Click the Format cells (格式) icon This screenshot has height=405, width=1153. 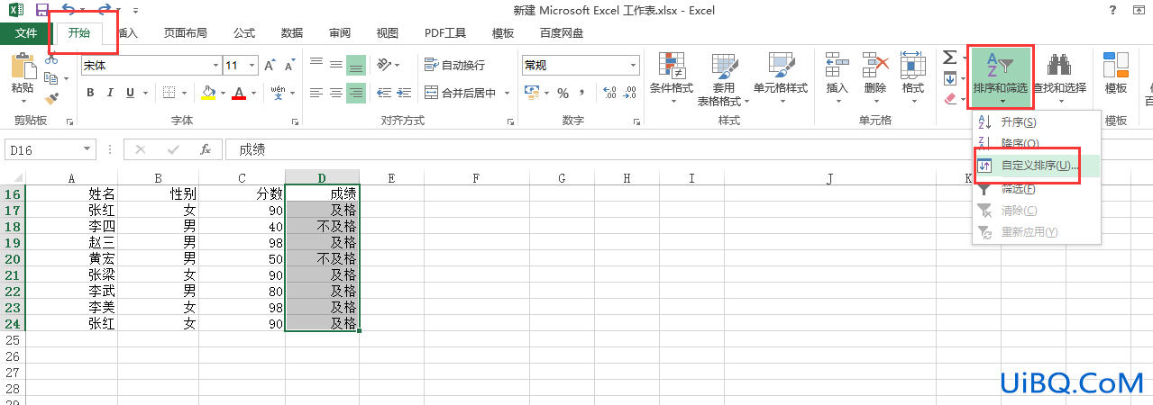coord(913,65)
